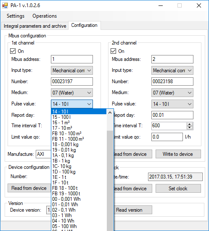Image resolution: width=209 pixels, height=231 pixels.
Task: Pick '00 - 0,001 Wh' option
Action: pos(79,199)
